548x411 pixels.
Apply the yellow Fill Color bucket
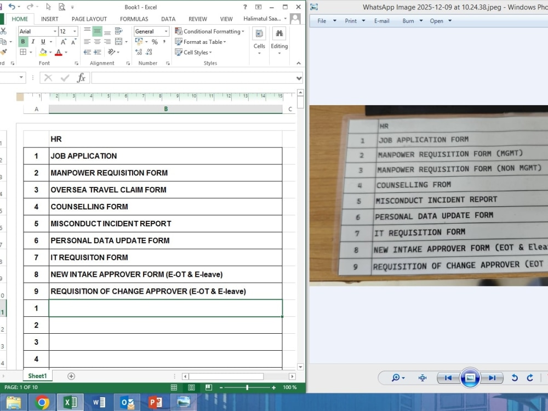tap(43, 52)
